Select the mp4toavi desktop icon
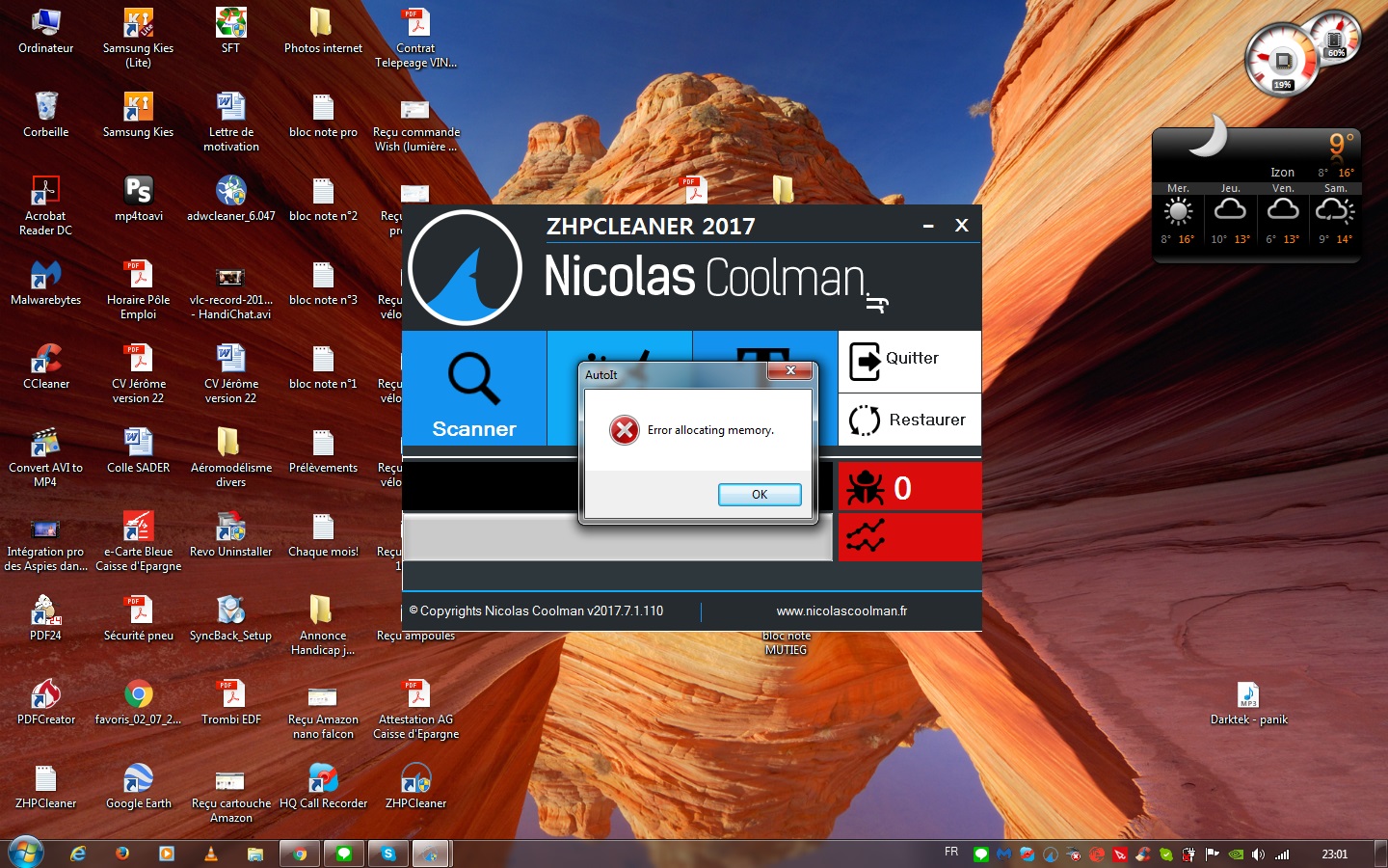Screen dimensions: 1388x868 pos(138,199)
